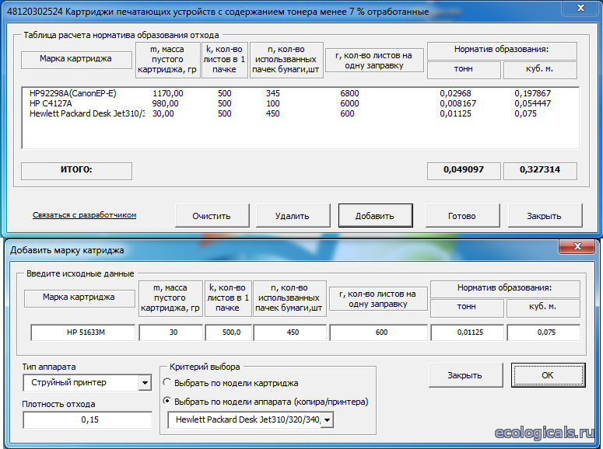Open the Связаться с разработчиком link

[x=84, y=215]
